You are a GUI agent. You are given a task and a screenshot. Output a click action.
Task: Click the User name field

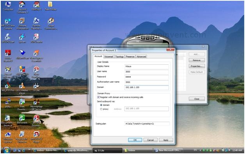(147, 72)
